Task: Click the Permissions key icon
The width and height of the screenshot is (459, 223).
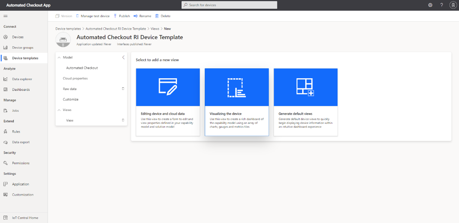Action: (x=5, y=163)
